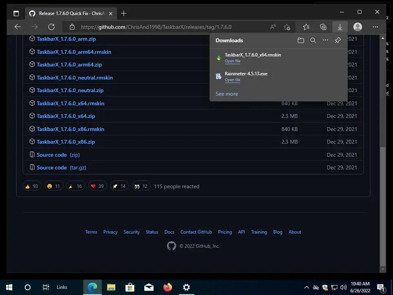The image size is (393, 295).
Task: Click the lock site info icon
Action: coord(72,27)
